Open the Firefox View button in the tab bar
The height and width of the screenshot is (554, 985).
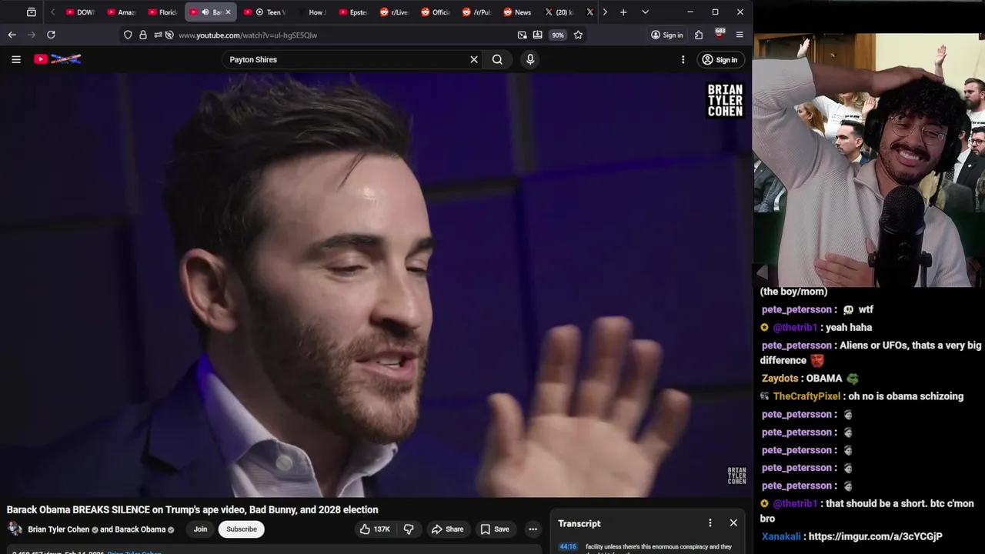coord(31,12)
